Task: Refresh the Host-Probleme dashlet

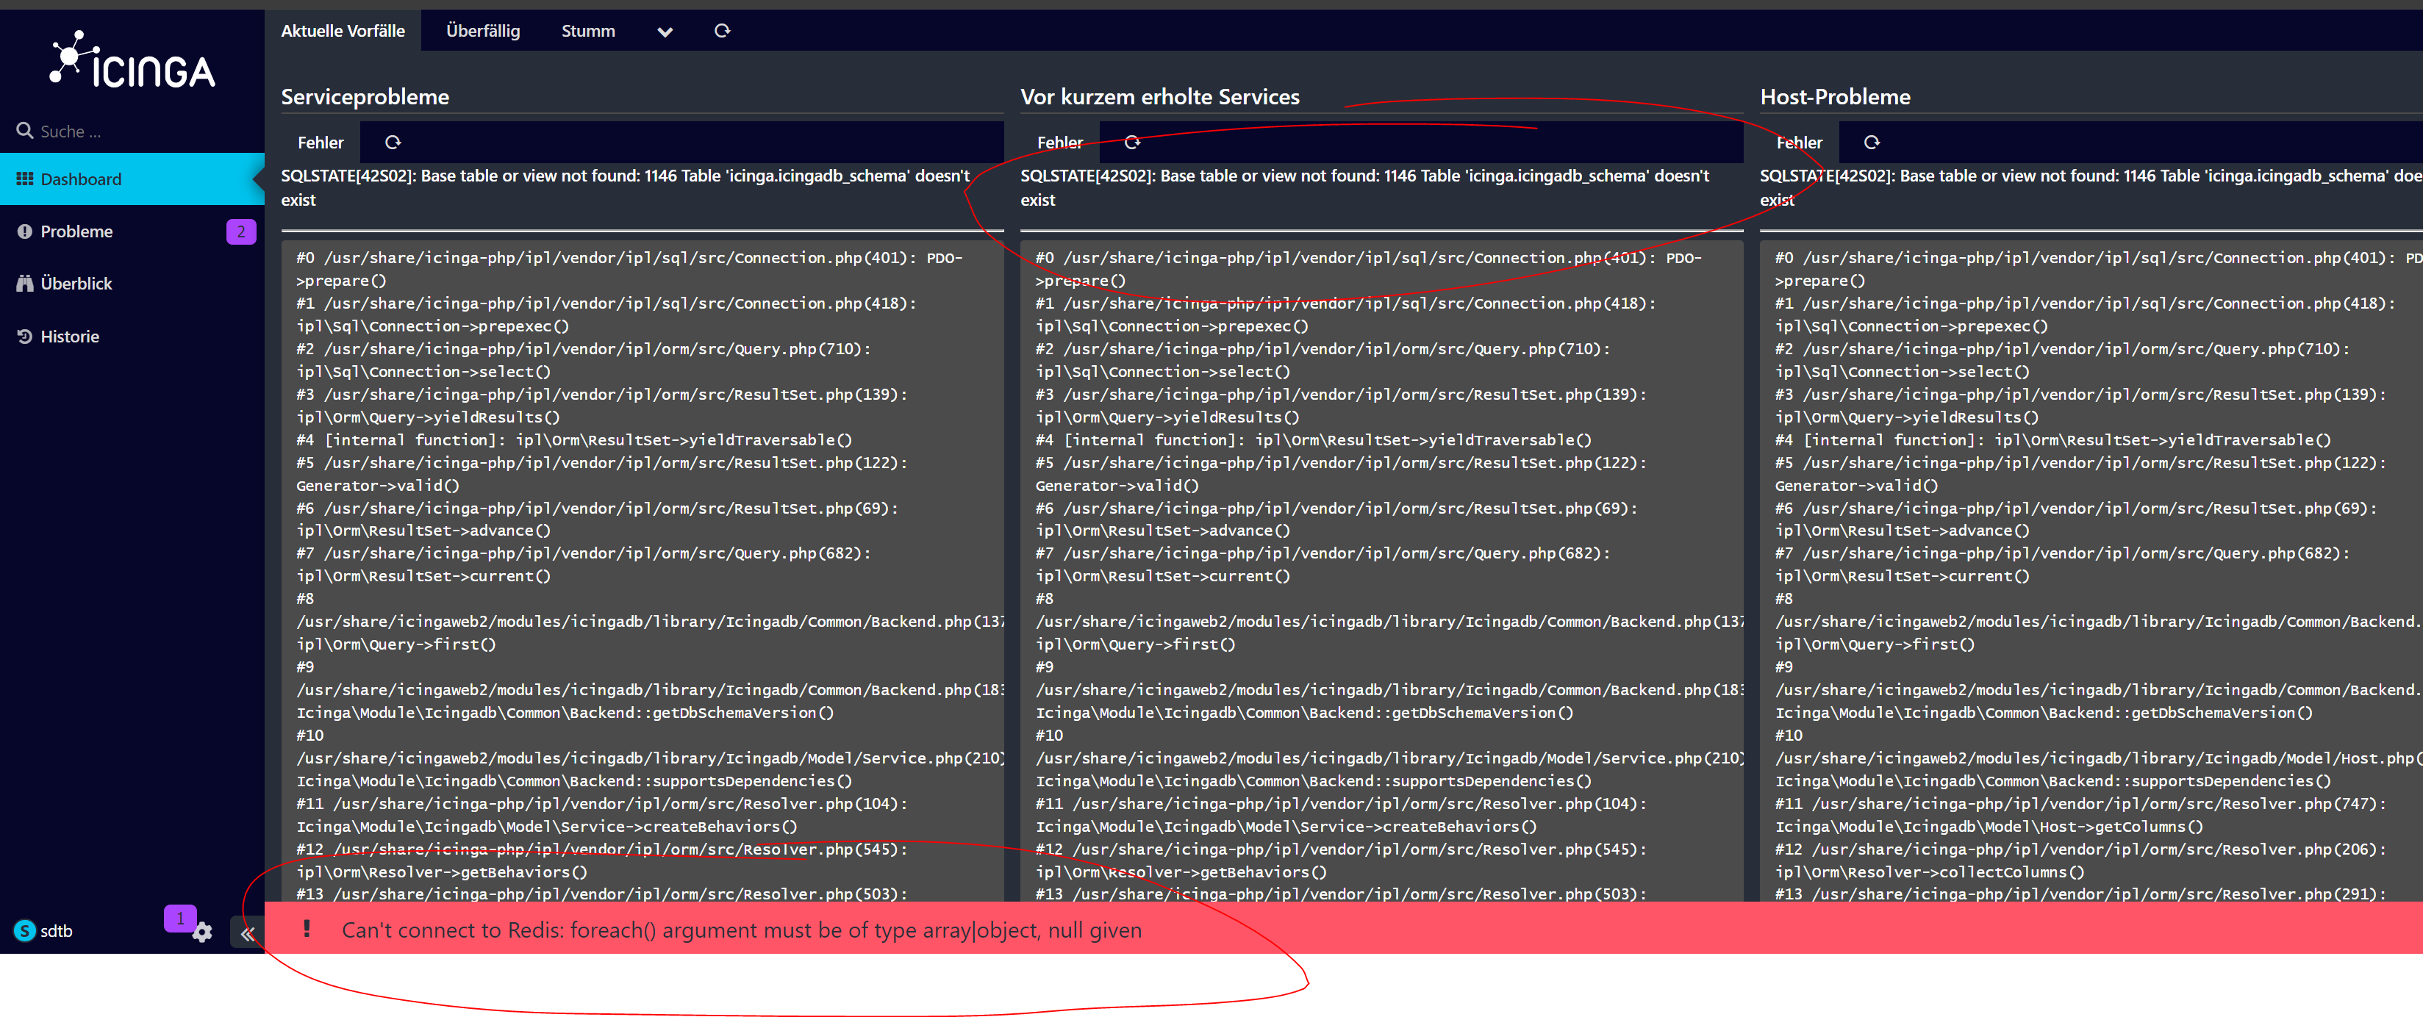Action: (x=1872, y=143)
